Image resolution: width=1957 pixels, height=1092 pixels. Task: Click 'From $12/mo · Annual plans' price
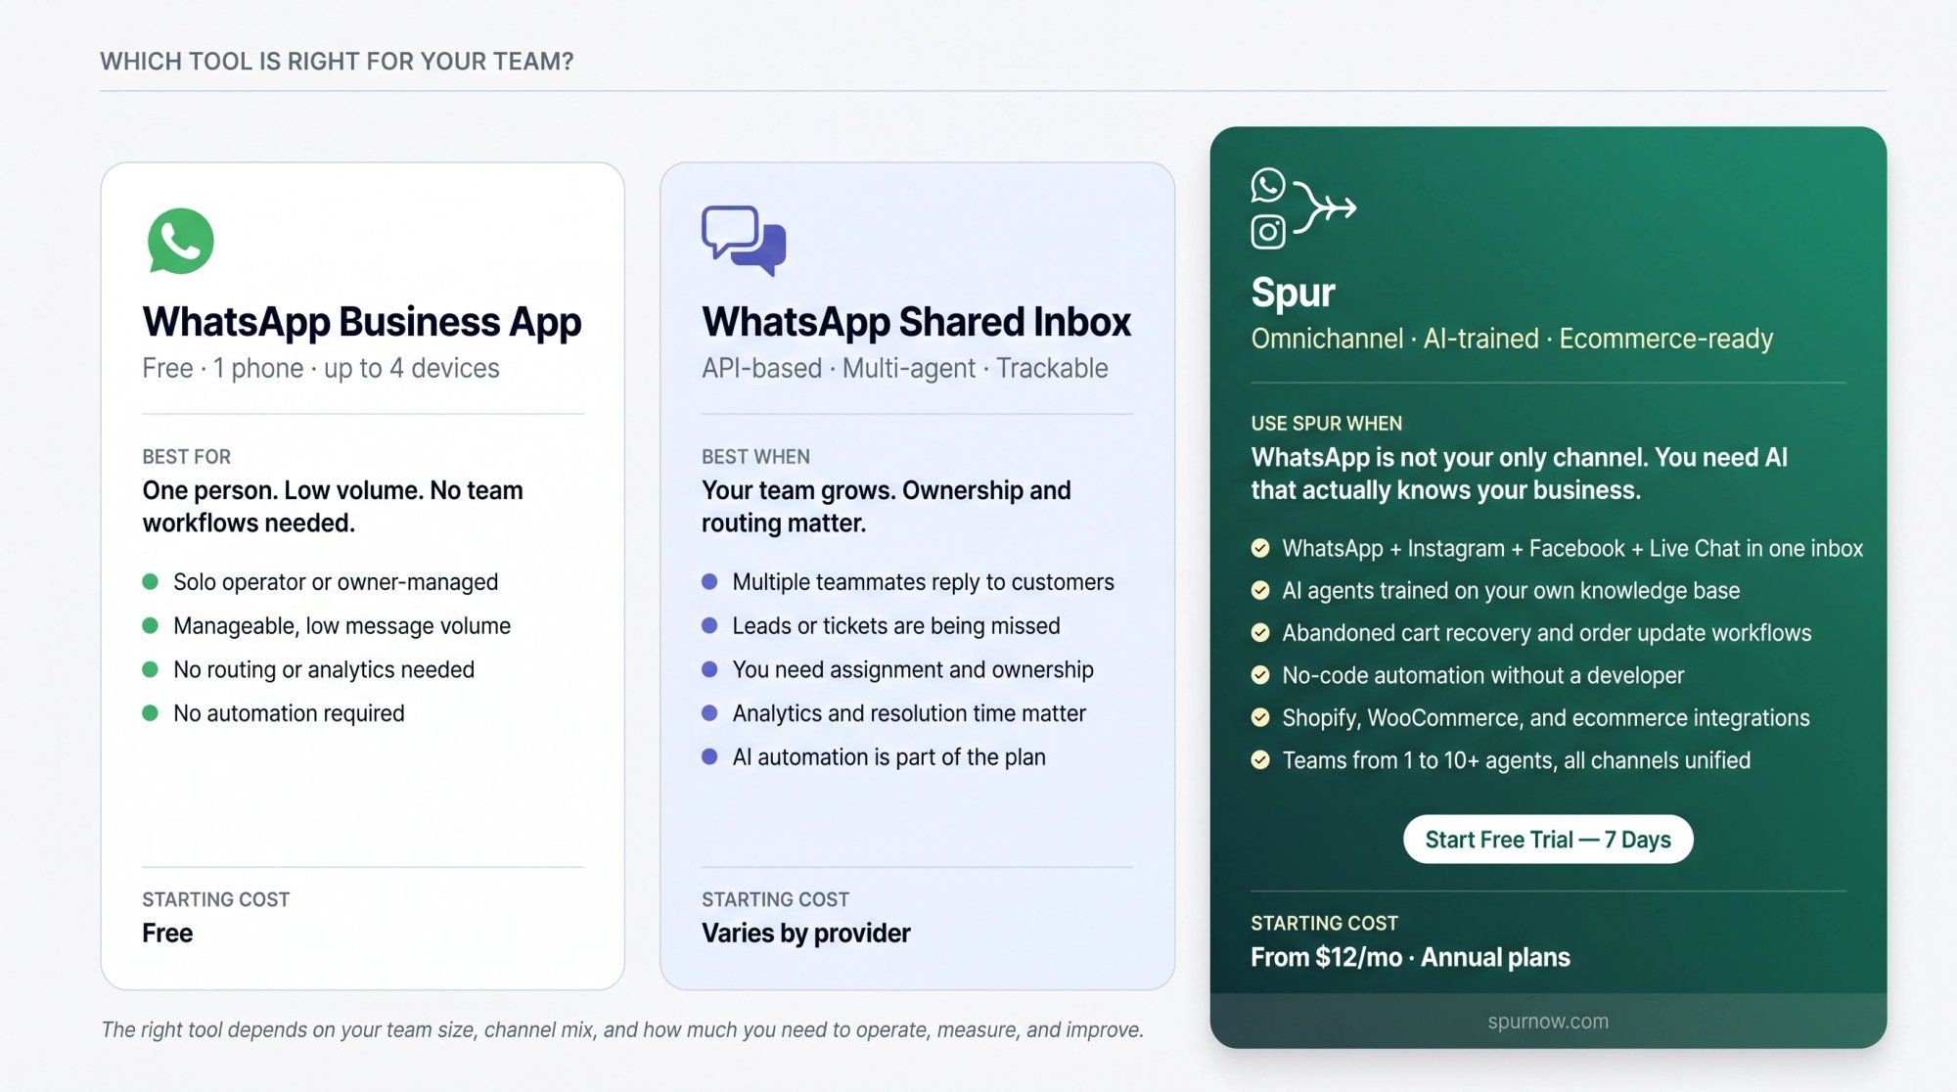click(x=1410, y=957)
